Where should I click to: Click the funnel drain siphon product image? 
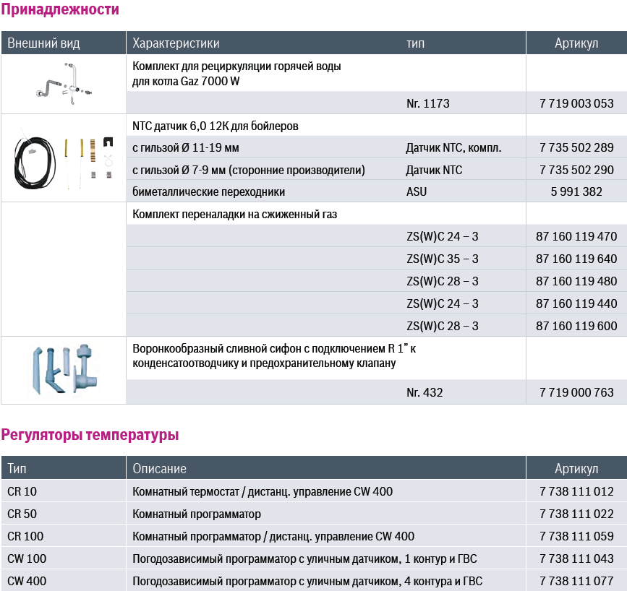click(x=65, y=370)
